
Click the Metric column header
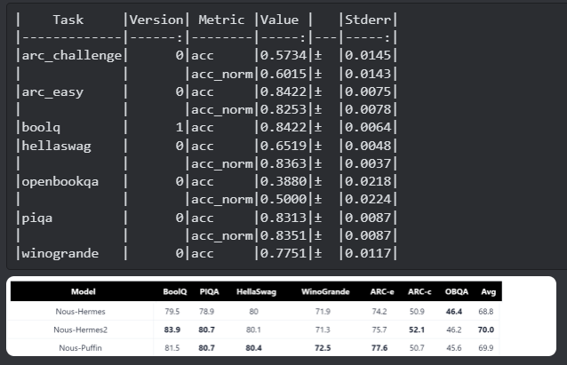point(221,20)
